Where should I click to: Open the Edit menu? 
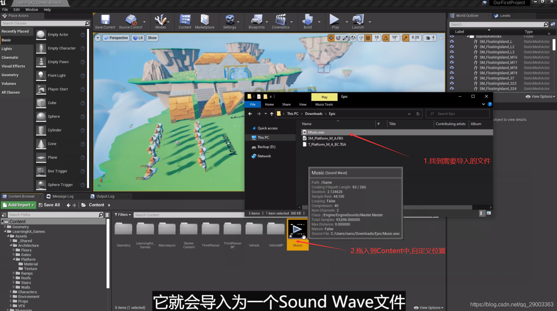pos(16,10)
